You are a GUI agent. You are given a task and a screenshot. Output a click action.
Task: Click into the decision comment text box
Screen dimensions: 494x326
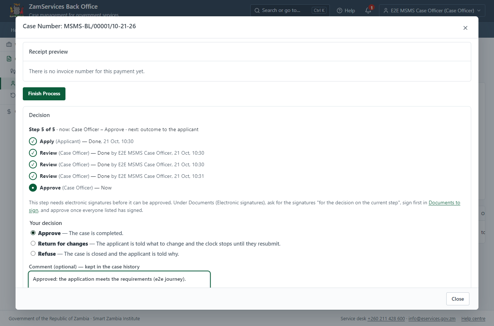[119, 280]
